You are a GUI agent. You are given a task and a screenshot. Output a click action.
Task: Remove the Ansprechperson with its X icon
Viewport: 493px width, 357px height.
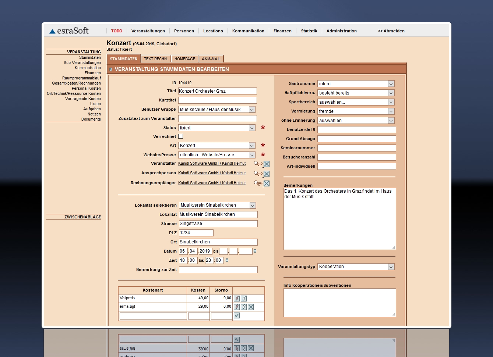pos(267,174)
